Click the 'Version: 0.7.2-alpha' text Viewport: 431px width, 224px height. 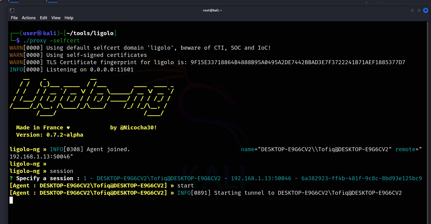50,135
